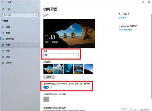Open the 获取帮助 help link
This screenshot has width=152, height=111.
coord(122,17)
